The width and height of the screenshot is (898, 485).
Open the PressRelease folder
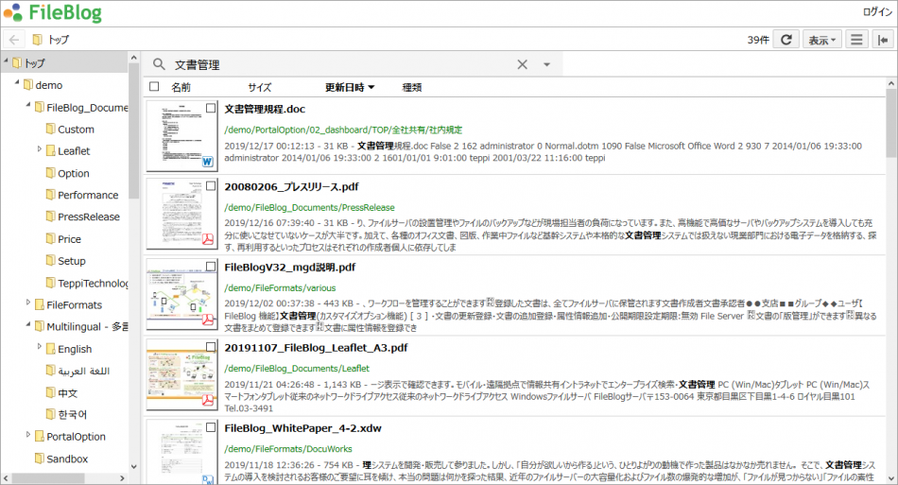coord(88,217)
